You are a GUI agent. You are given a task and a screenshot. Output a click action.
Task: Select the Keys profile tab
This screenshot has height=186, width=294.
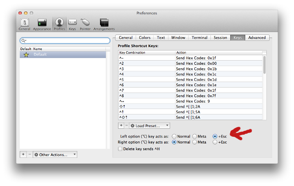[x=238, y=37]
